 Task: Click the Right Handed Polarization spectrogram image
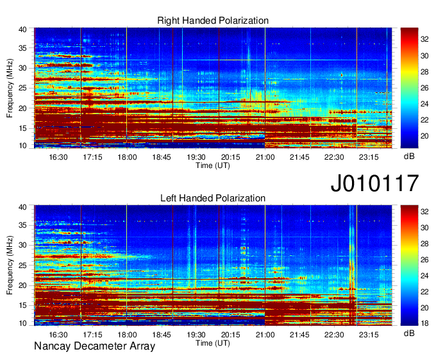(x=213, y=88)
